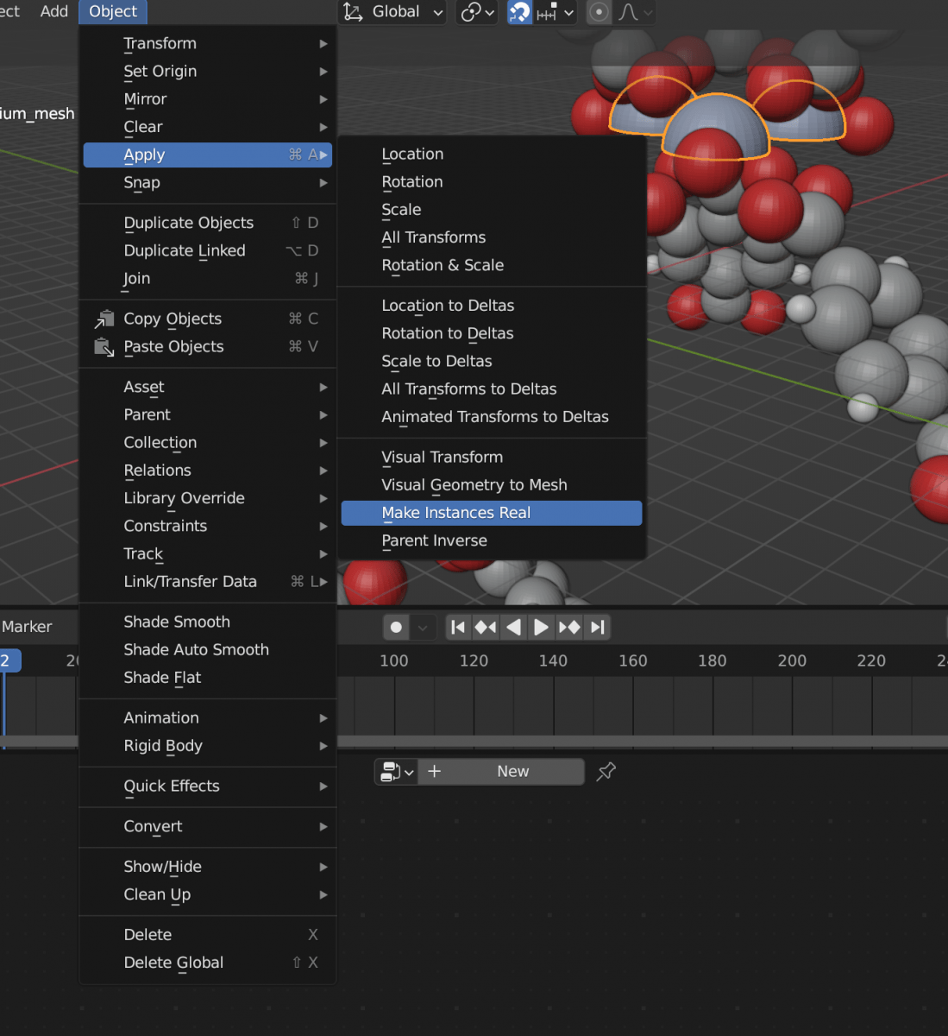Toggle the snapping magnet icon
The width and height of the screenshot is (948, 1036).
[x=519, y=12]
